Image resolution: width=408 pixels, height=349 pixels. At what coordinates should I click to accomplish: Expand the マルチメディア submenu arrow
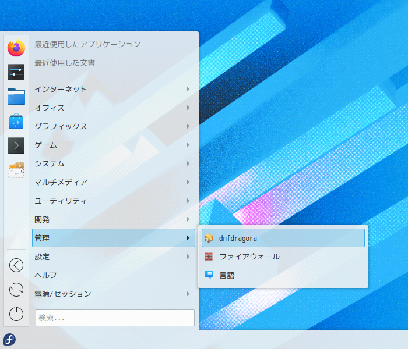pos(188,182)
